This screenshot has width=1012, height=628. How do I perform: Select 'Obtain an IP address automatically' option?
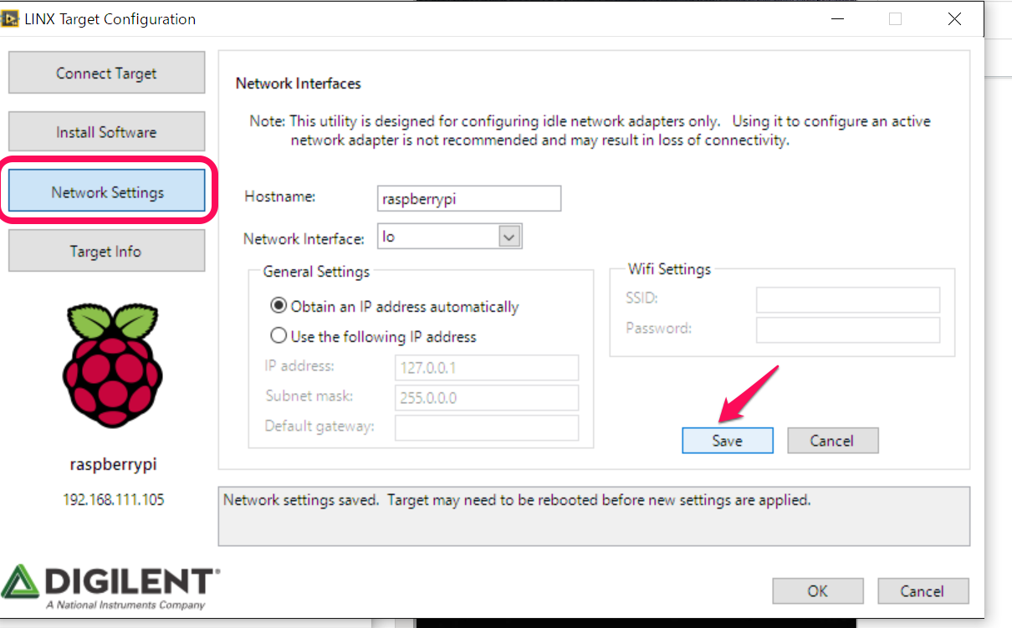(x=279, y=307)
